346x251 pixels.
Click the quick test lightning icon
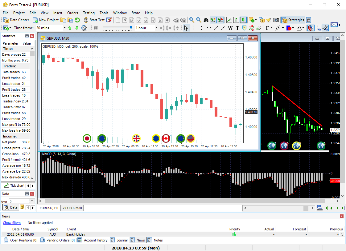point(109,20)
